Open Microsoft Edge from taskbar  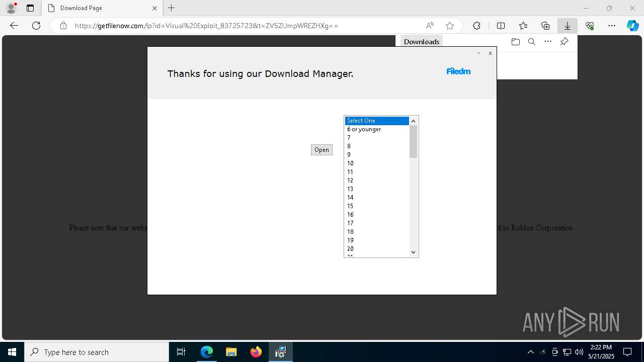click(207, 352)
